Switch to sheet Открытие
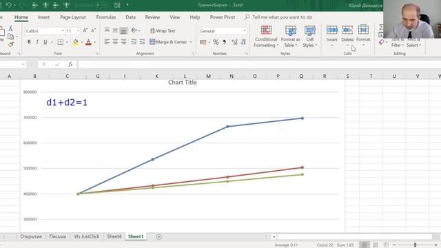The height and width of the screenshot is (248, 441). (31, 236)
